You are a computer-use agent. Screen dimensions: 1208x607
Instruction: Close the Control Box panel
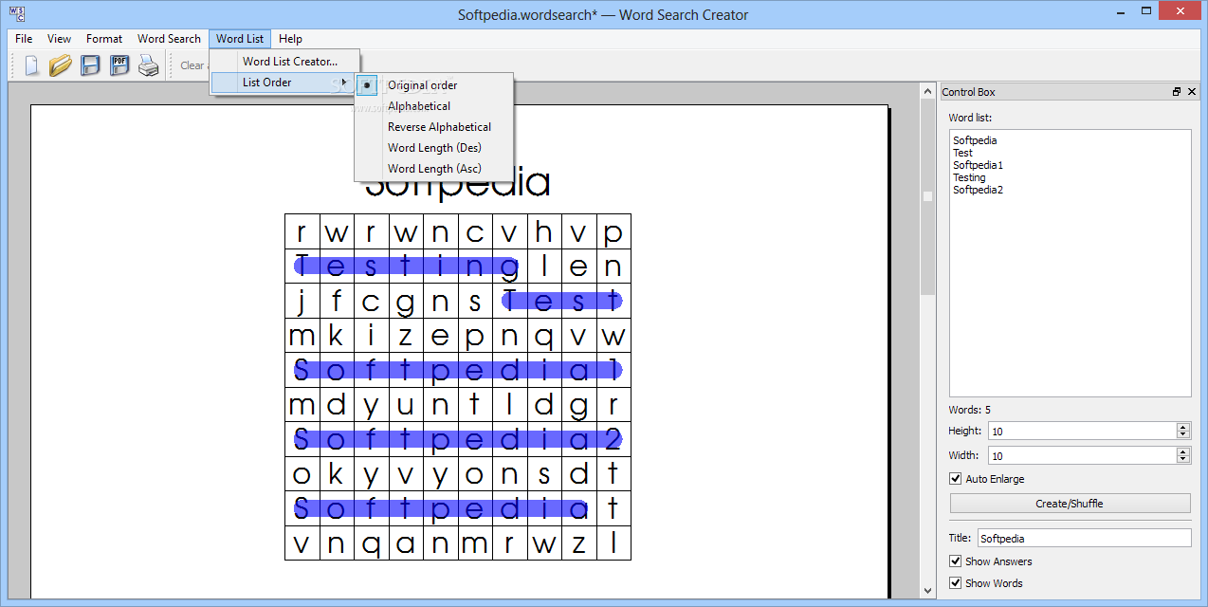coord(1193,92)
